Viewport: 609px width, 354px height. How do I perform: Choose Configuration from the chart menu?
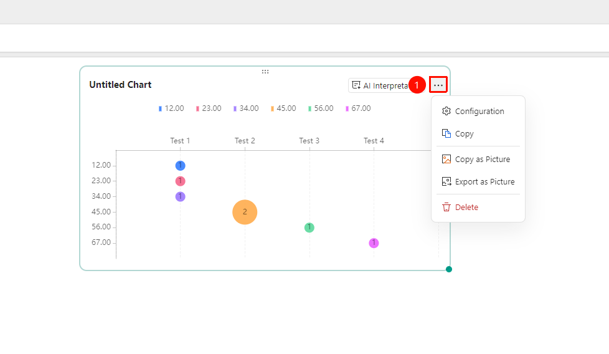tap(478, 111)
